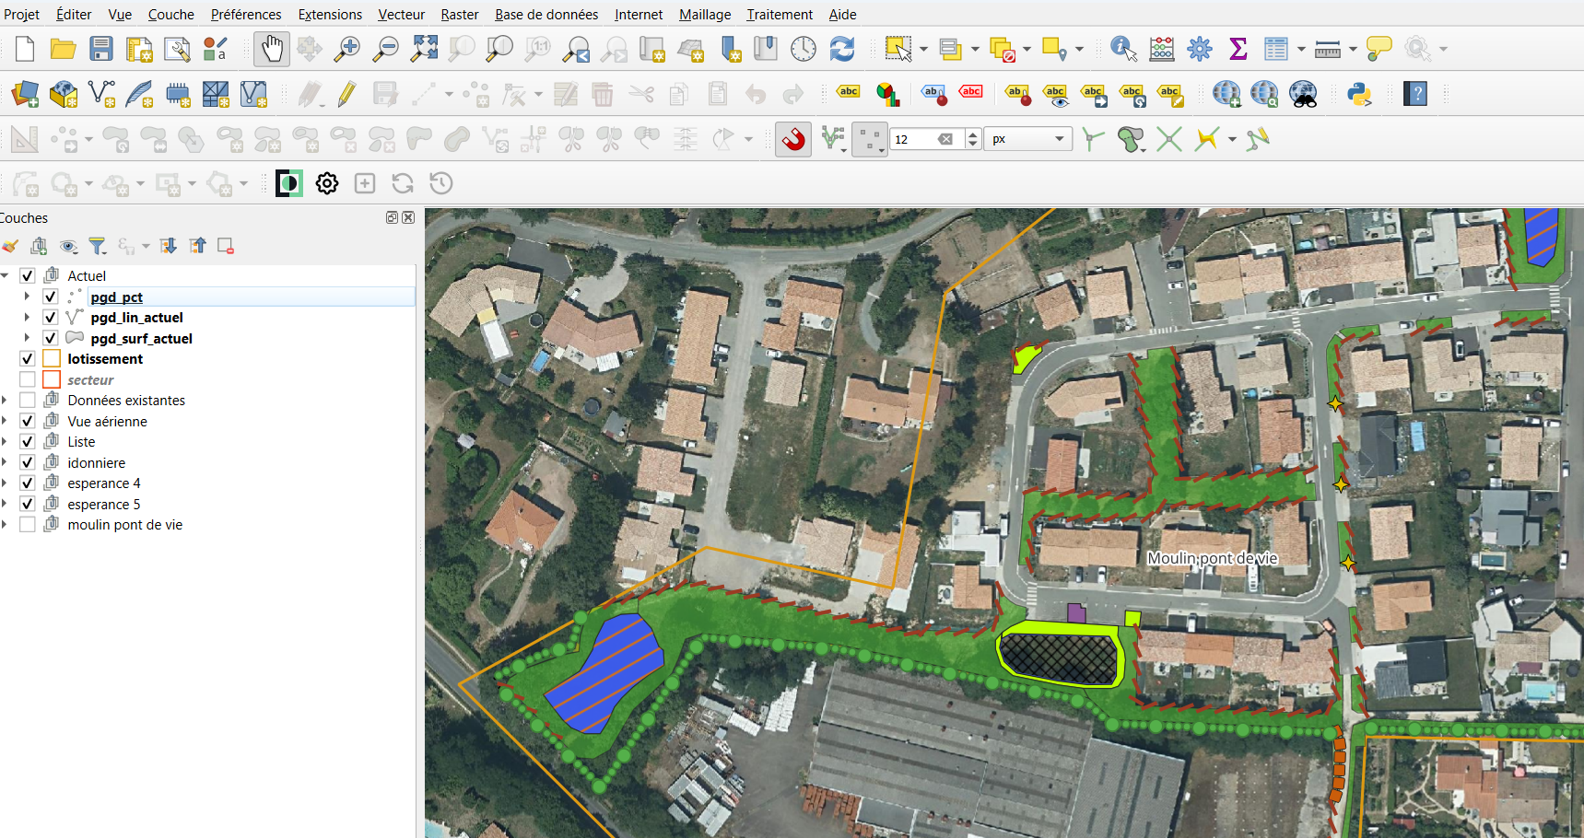The width and height of the screenshot is (1584, 838).
Task: Open select features tool dropdown arrow
Action: 924,49
